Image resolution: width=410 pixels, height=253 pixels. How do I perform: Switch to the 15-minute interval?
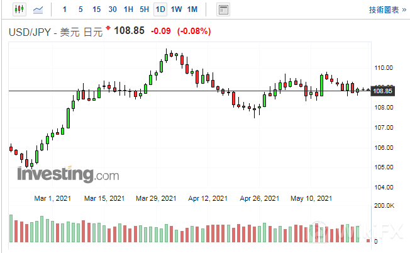click(x=96, y=9)
